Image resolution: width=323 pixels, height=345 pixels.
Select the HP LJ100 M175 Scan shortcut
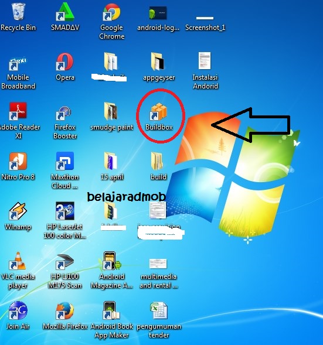(64, 262)
